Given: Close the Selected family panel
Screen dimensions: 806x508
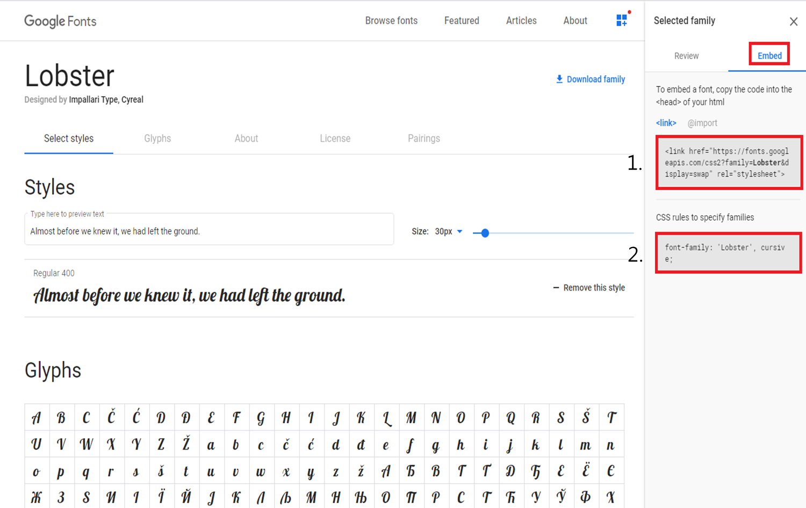Looking at the screenshot, I should [794, 21].
